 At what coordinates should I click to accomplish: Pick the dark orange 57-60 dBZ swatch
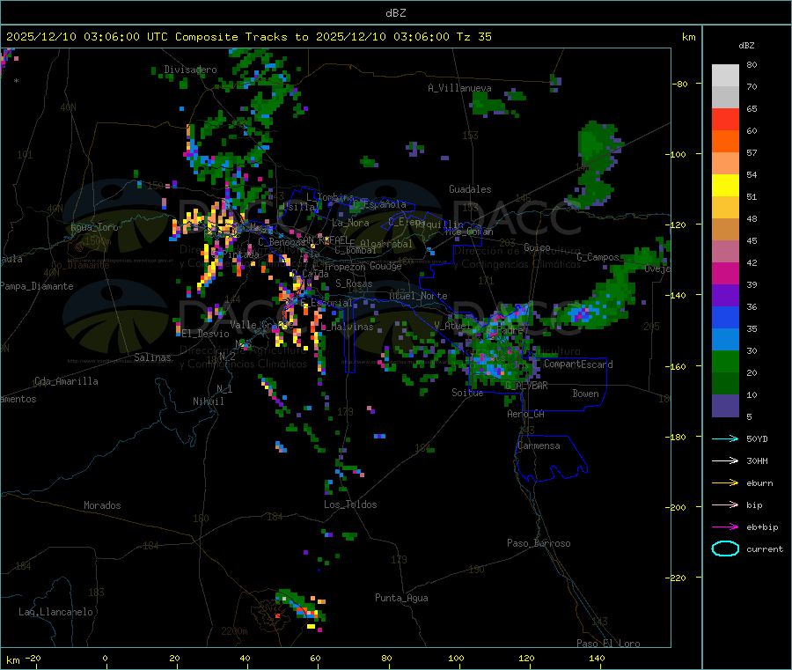point(725,142)
